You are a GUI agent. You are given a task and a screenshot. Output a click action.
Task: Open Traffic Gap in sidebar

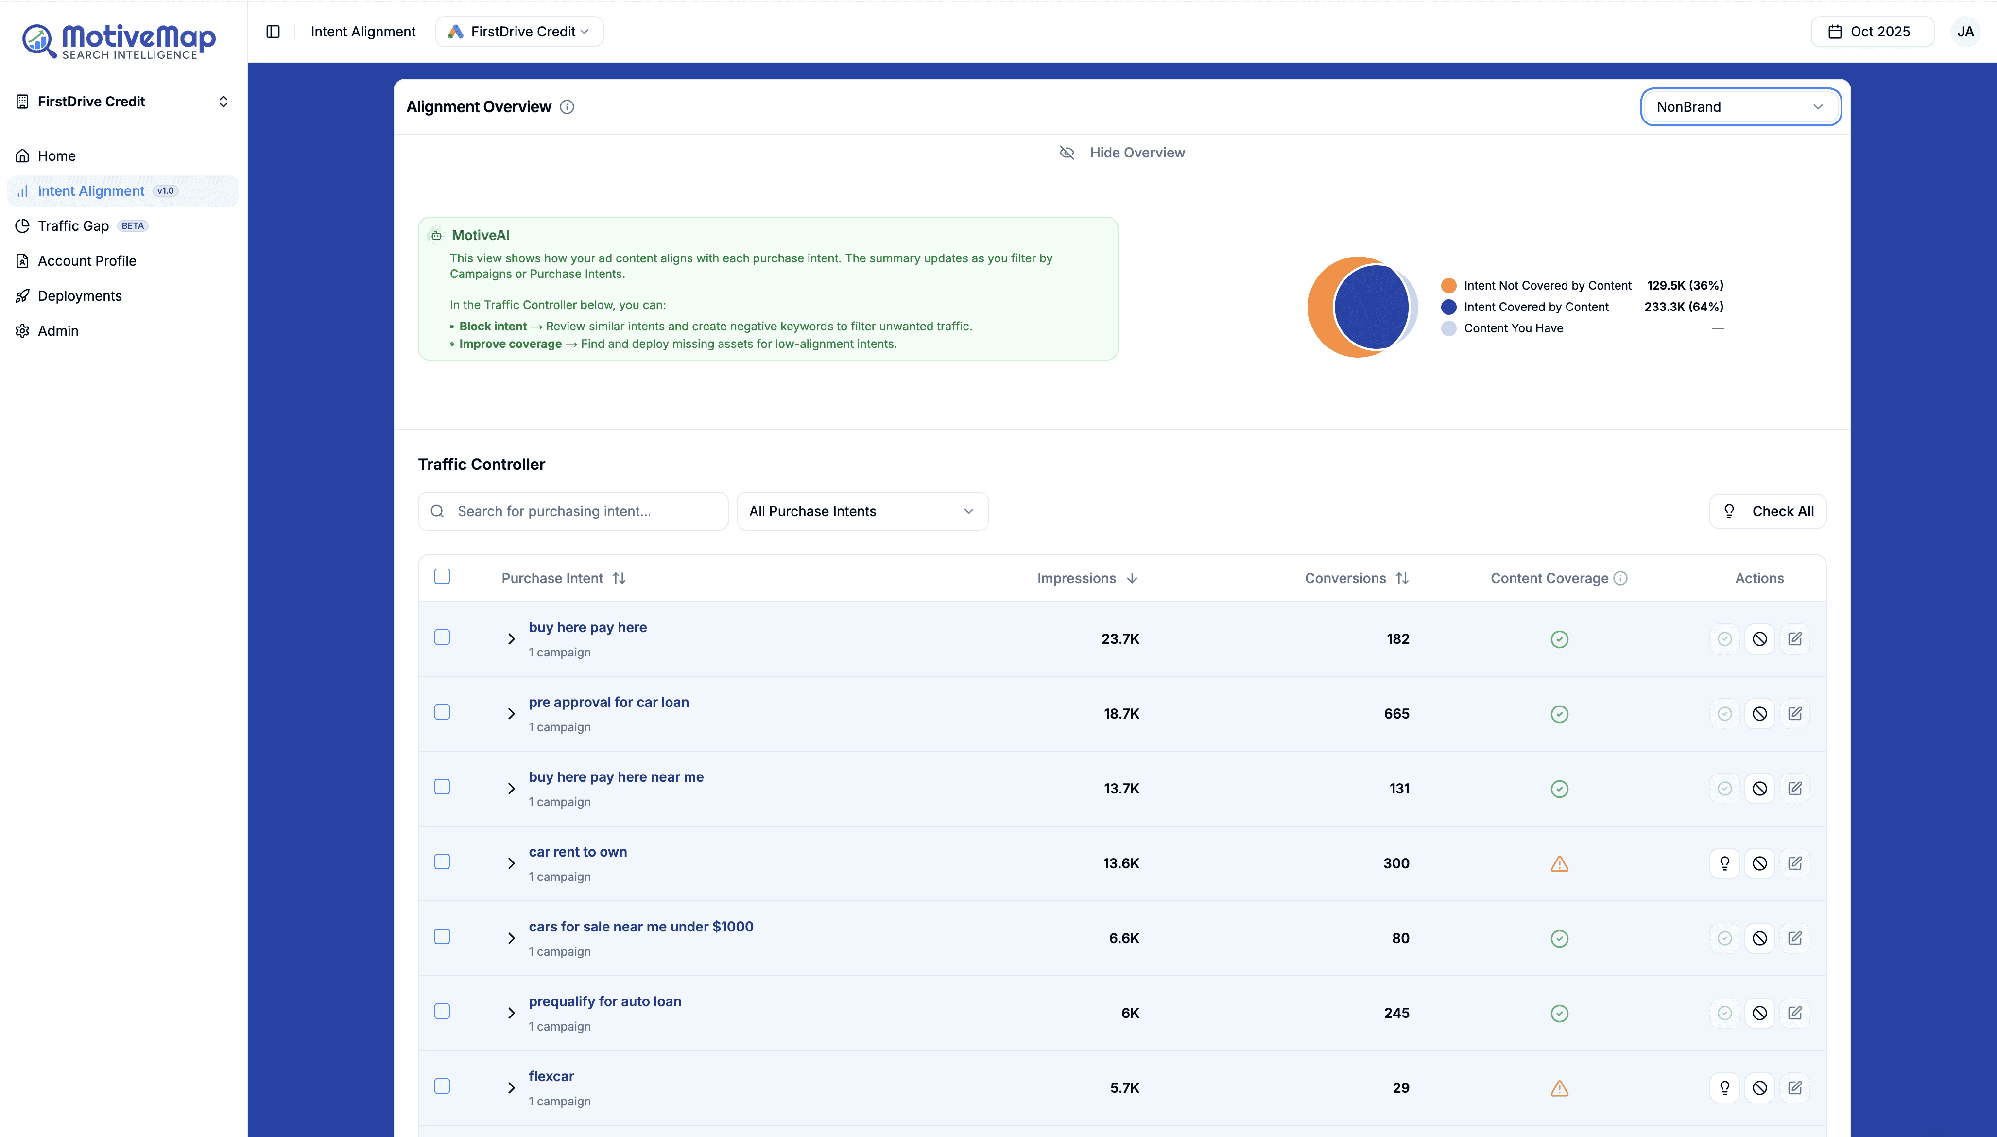(x=73, y=225)
